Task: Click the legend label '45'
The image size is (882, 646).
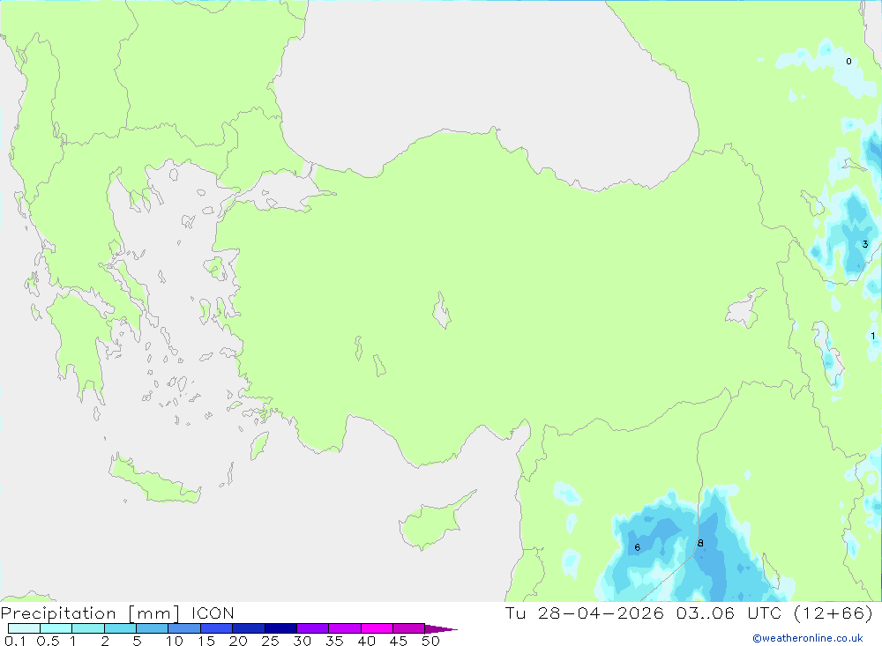Action: (399, 641)
